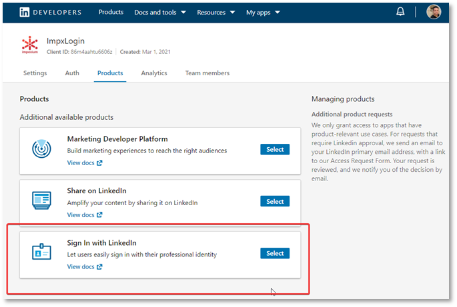Click the Additional product requests subheading
The image size is (457, 307).
coord(352,115)
